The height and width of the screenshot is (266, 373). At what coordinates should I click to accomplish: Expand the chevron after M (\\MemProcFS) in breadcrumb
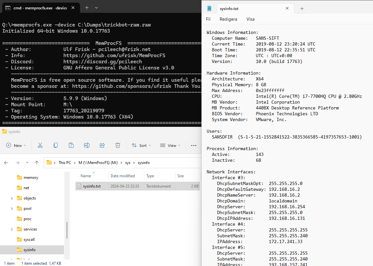click(x=121, y=163)
